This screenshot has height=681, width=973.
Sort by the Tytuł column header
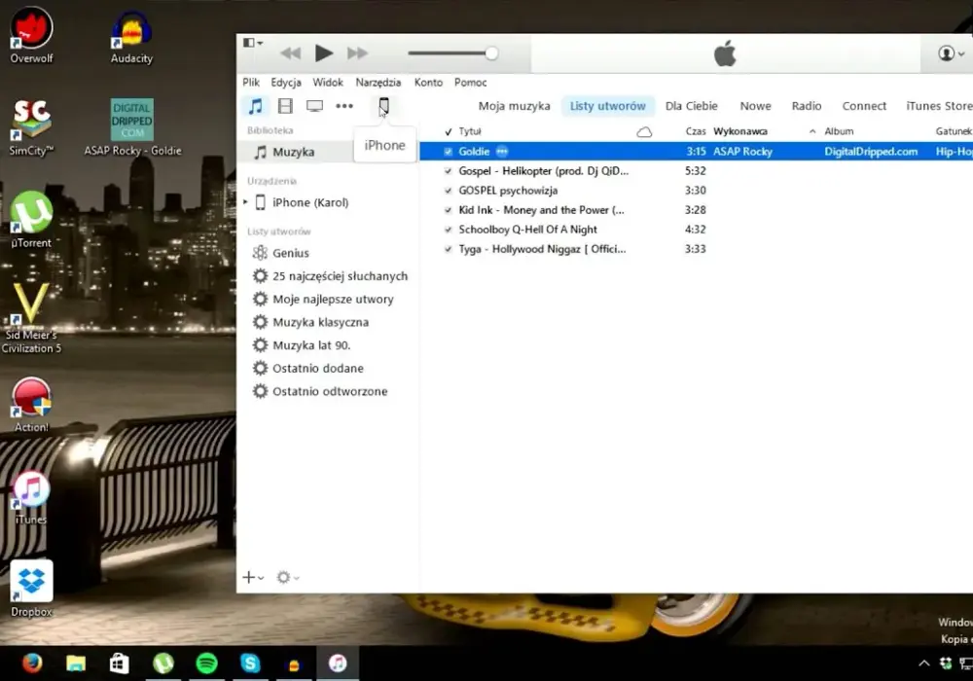pos(470,131)
